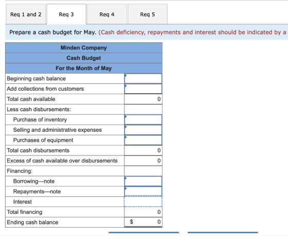Select Excess of cash available value cell

click(x=143, y=161)
